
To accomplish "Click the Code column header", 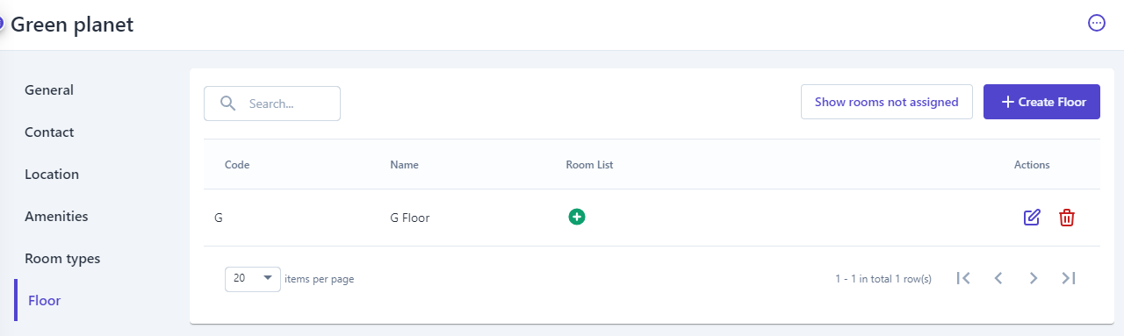I will (237, 165).
